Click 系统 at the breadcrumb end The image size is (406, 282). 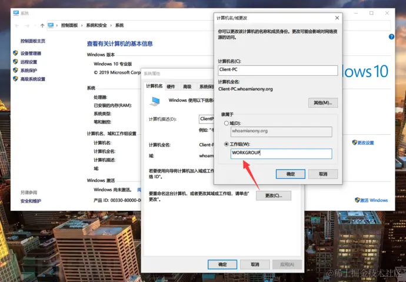tap(119, 25)
